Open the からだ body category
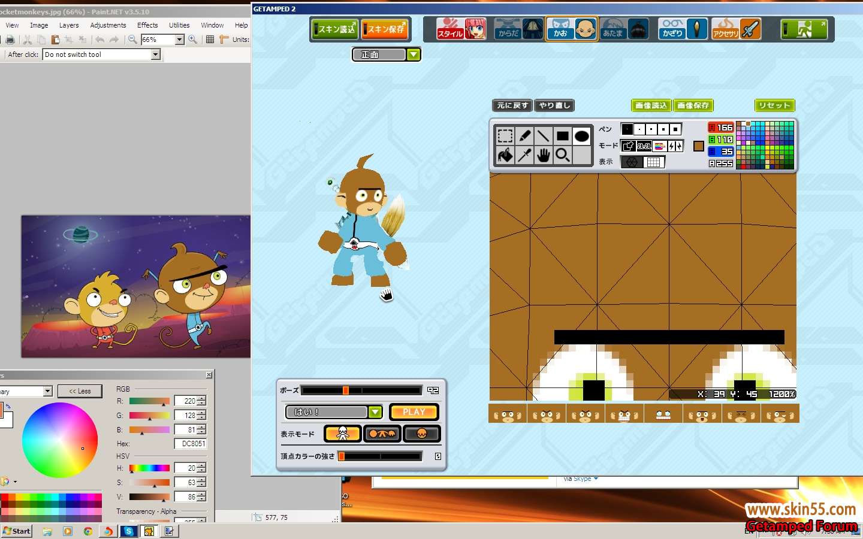The width and height of the screenshot is (863, 539). (519, 29)
